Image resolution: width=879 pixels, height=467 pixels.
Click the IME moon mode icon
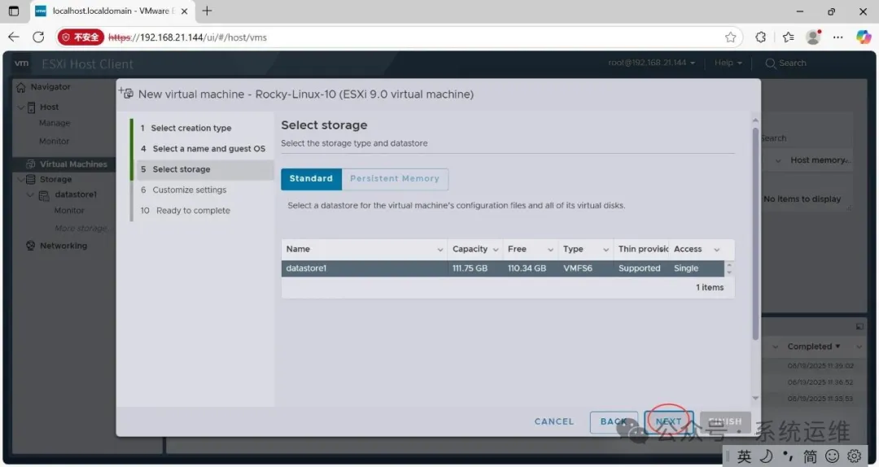766,456
